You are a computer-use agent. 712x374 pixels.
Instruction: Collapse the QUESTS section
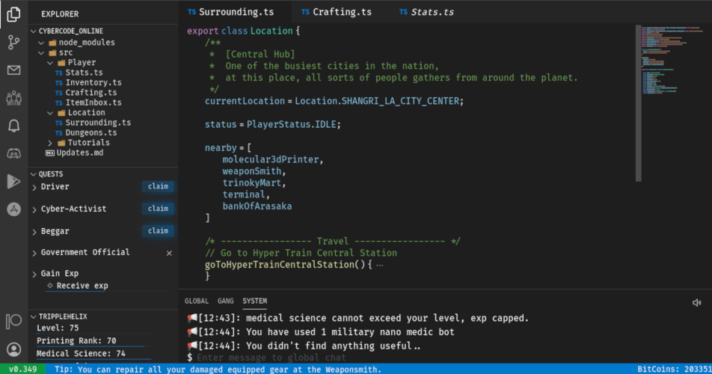point(34,174)
